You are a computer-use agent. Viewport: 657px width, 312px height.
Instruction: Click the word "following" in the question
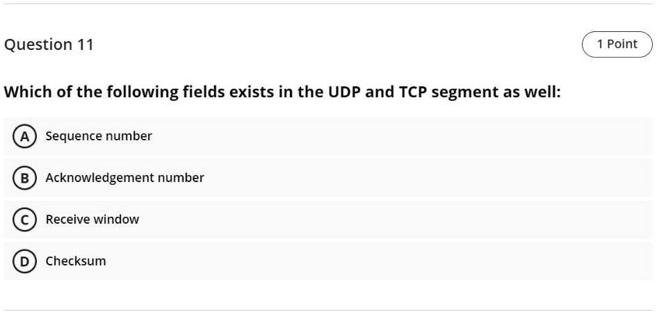(142, 92)
